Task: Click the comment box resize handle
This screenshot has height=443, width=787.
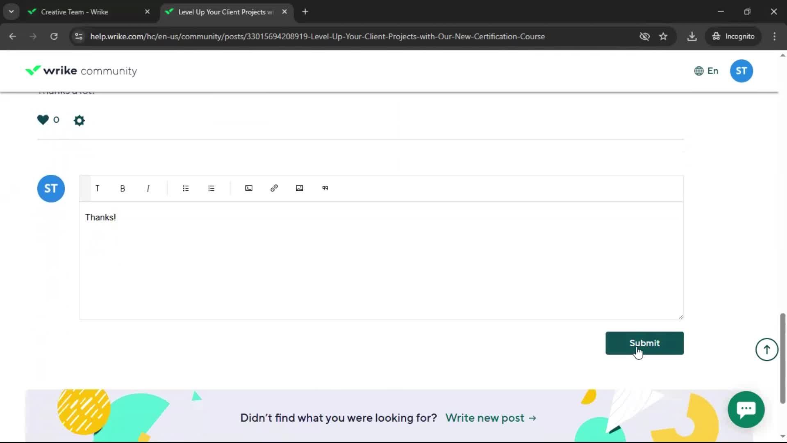Action: coord(680,317)
